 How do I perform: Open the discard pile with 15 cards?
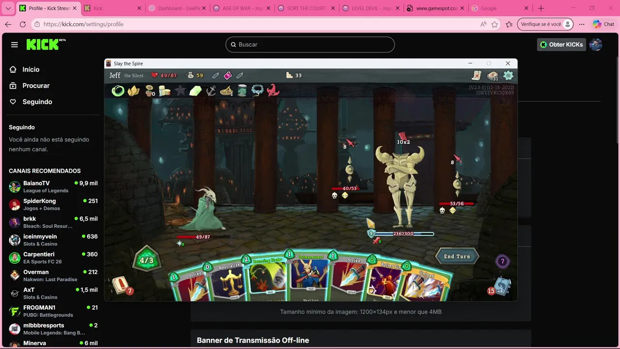500,286
